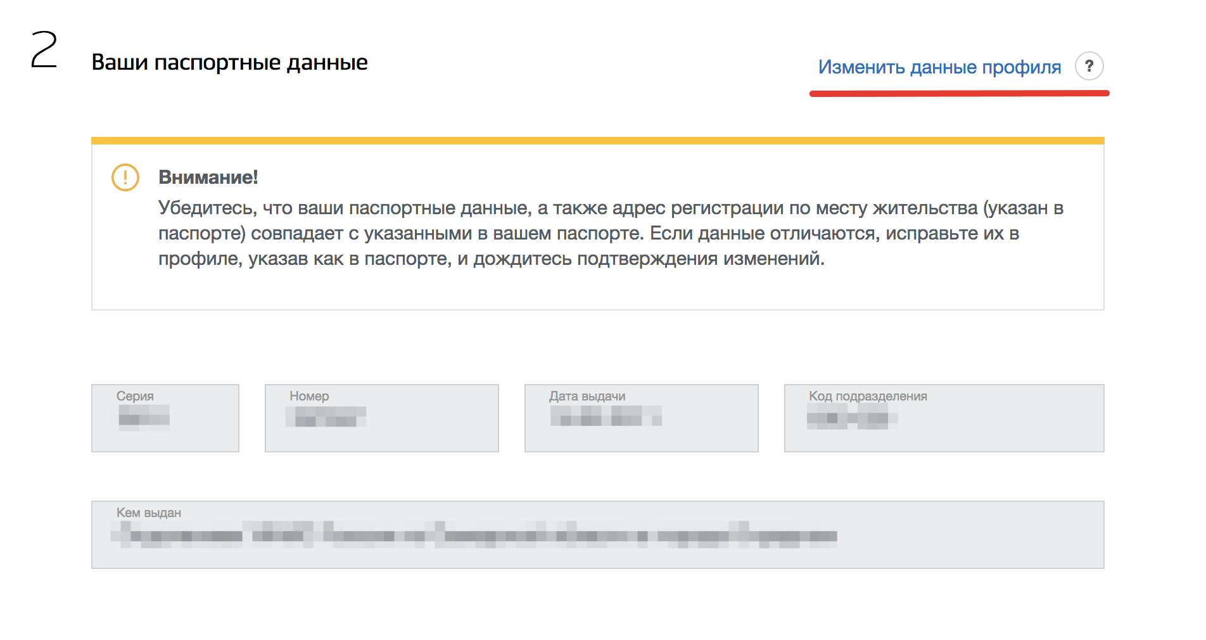
Task: Click the yellow exclamation warning icon
Action: [125, 177]
